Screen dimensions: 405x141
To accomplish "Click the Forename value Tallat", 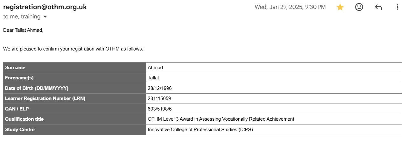I will (x=153, y=78).
